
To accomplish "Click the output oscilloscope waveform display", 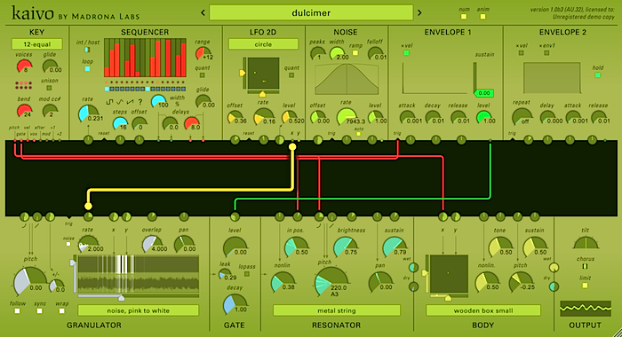I will coord(585,309).
